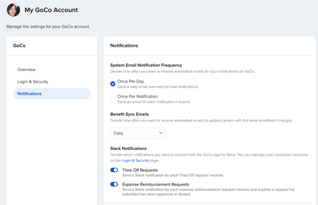
Task: Follow the blue Login & Security link
Action: [135, 160]
